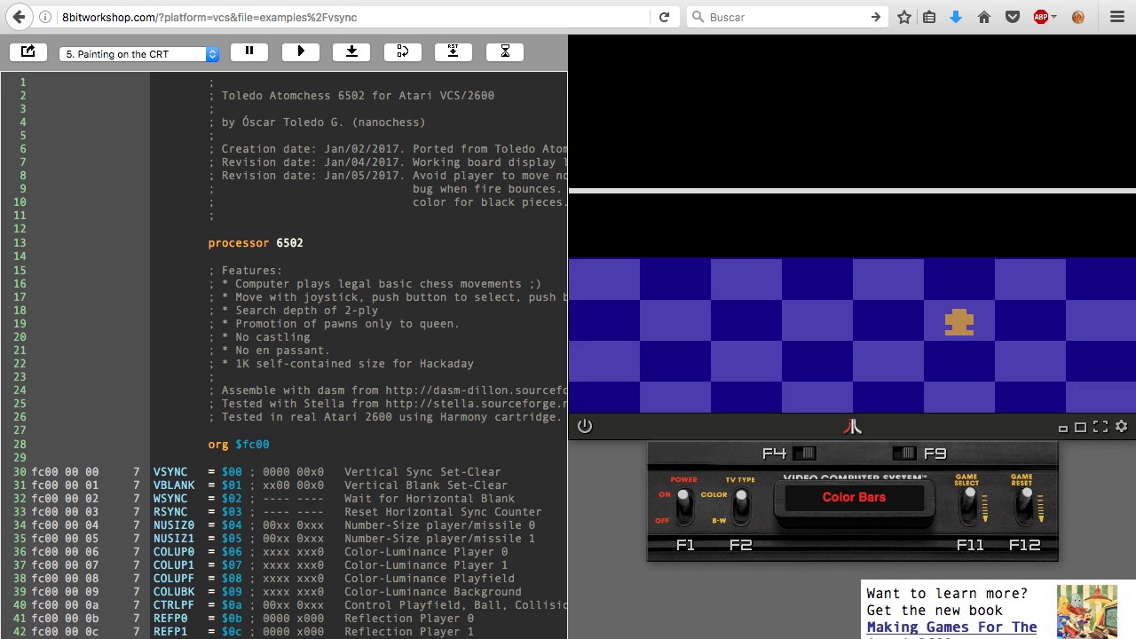
Task: Open the 'Making Games For The' book link
Action: (951, 627)
